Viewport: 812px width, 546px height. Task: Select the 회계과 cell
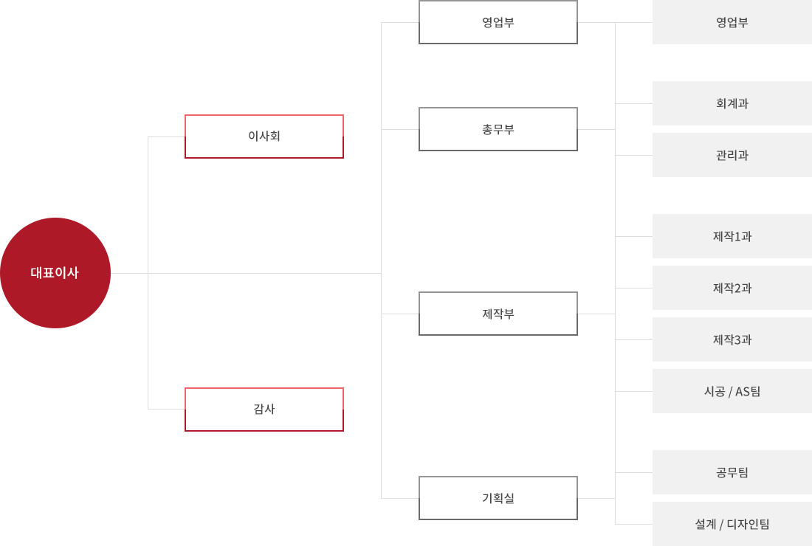tap(732, 103)
